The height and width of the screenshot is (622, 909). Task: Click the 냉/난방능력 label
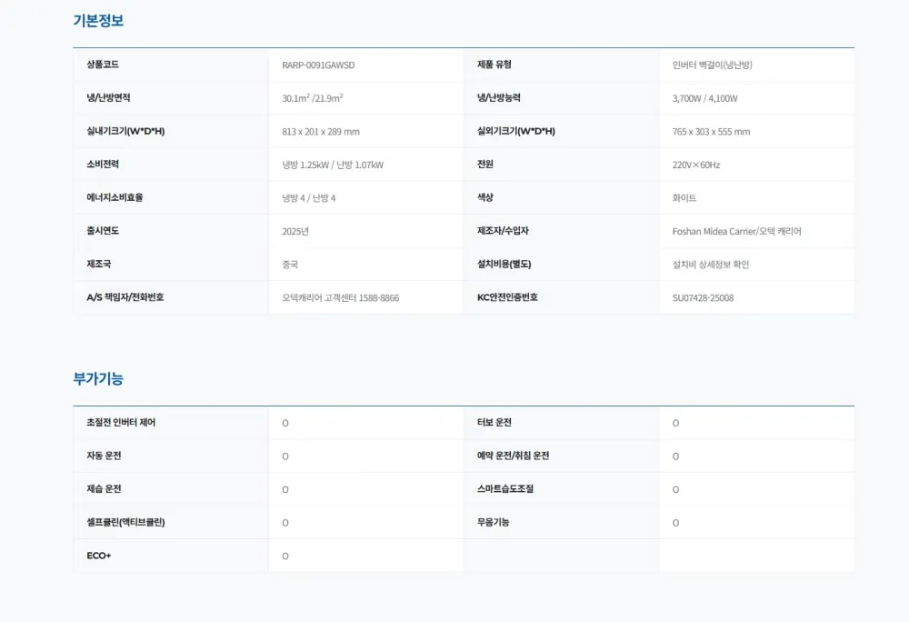[x=498, y=97]
